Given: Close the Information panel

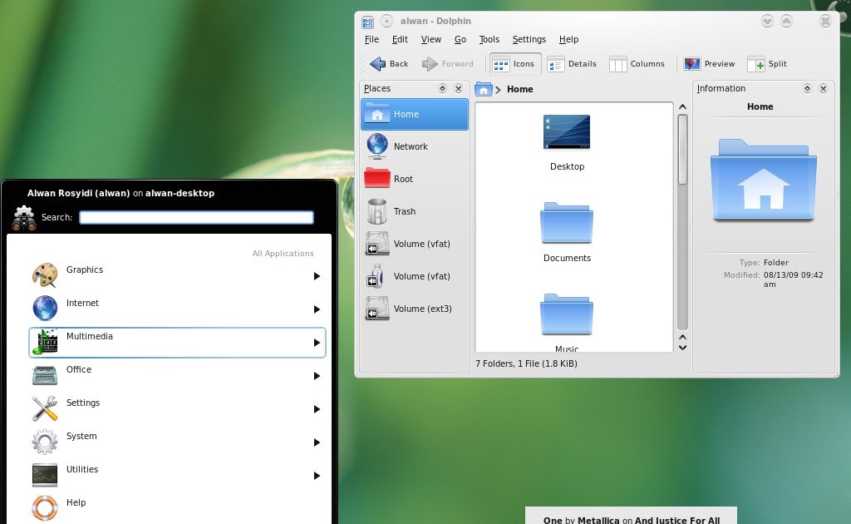Looking at the screenshot, I should tap(824, 88).
